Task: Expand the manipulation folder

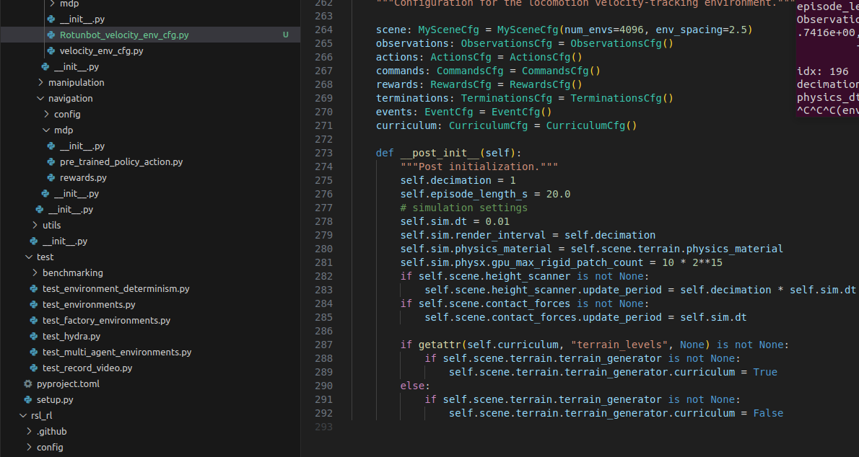Action: pos(76,82)
